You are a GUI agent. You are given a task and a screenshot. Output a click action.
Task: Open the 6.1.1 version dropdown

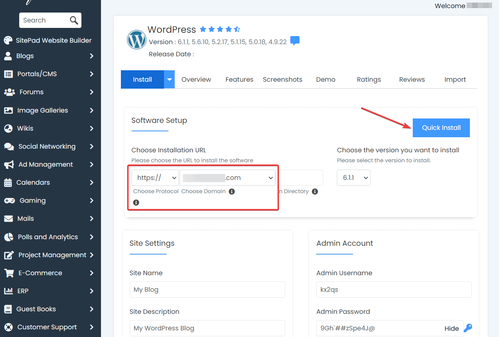[353, 177]
